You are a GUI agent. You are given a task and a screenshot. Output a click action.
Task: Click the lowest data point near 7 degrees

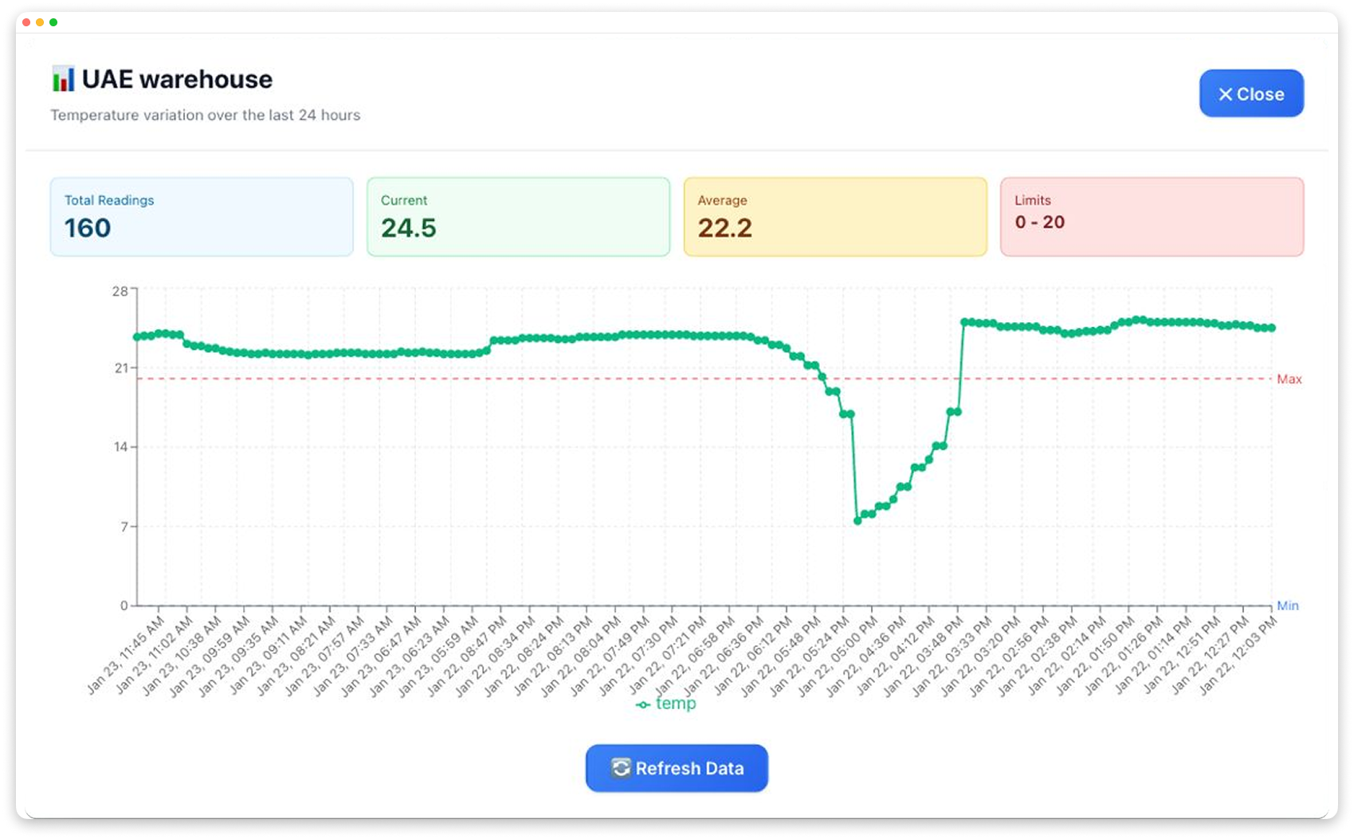tap(857, 519)
